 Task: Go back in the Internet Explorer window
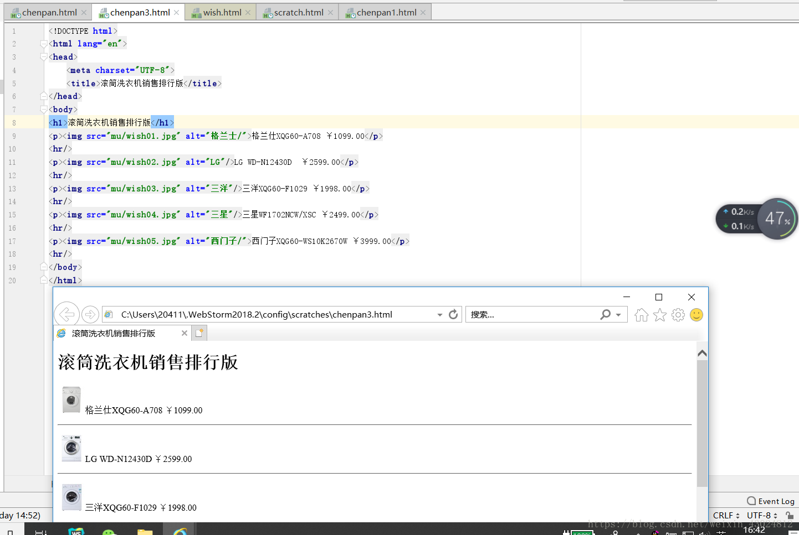tap(66, 315)
